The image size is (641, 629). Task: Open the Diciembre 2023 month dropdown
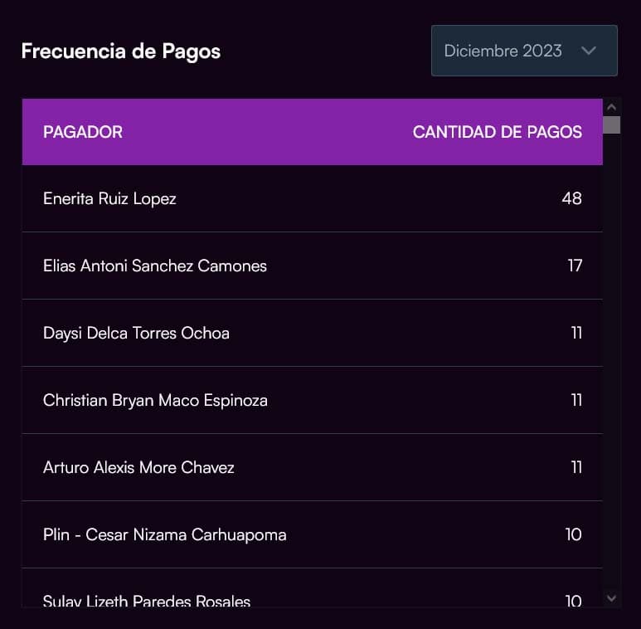pos(522,51)
